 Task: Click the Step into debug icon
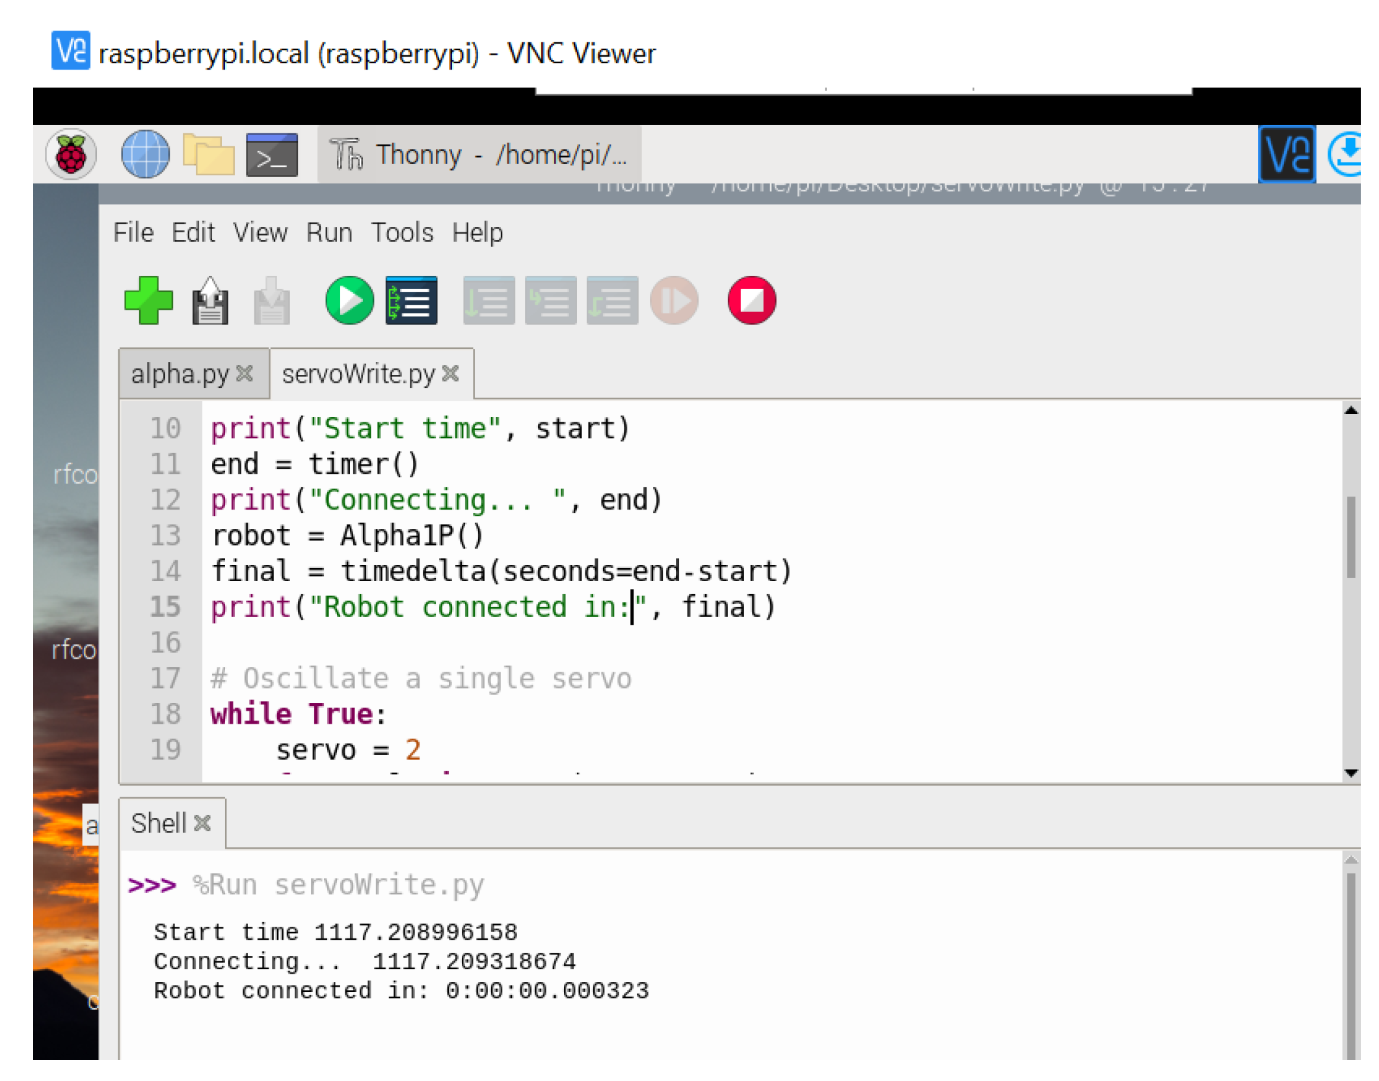[550, 300]
